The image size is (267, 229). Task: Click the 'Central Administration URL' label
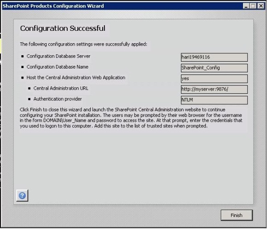click(61, 88)
